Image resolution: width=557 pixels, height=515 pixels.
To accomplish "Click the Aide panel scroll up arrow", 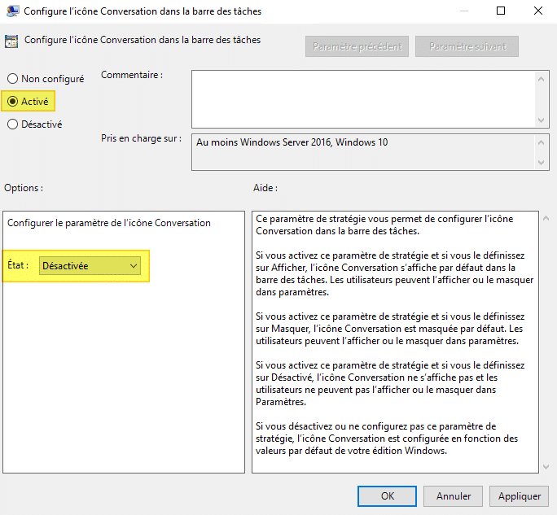I will coord(546,219).
